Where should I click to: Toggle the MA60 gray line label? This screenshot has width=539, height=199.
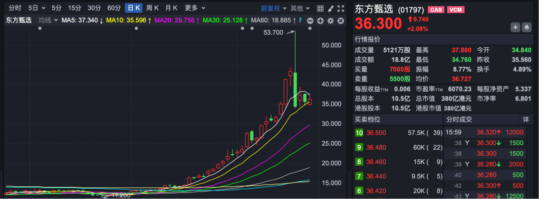[x=273, y=20]
